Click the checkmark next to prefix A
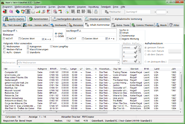Image resolution: width=185 pixels, height=124 pixels. coord(136,52)
